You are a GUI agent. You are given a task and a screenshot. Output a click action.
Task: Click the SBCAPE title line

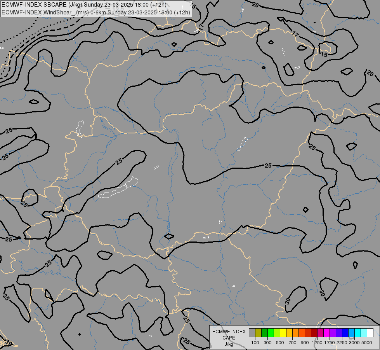click(84, 5)
